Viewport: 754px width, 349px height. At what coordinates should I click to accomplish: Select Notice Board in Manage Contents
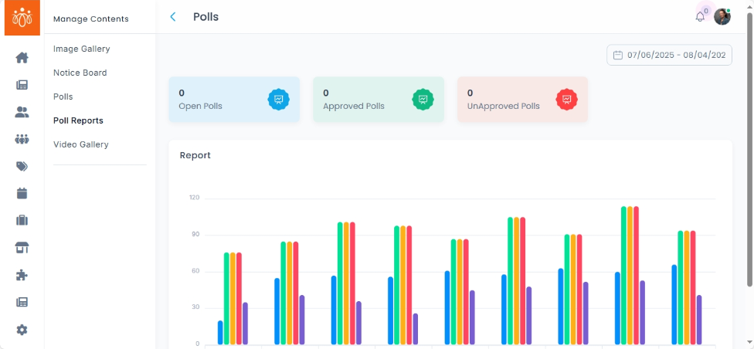click(80, 73)
